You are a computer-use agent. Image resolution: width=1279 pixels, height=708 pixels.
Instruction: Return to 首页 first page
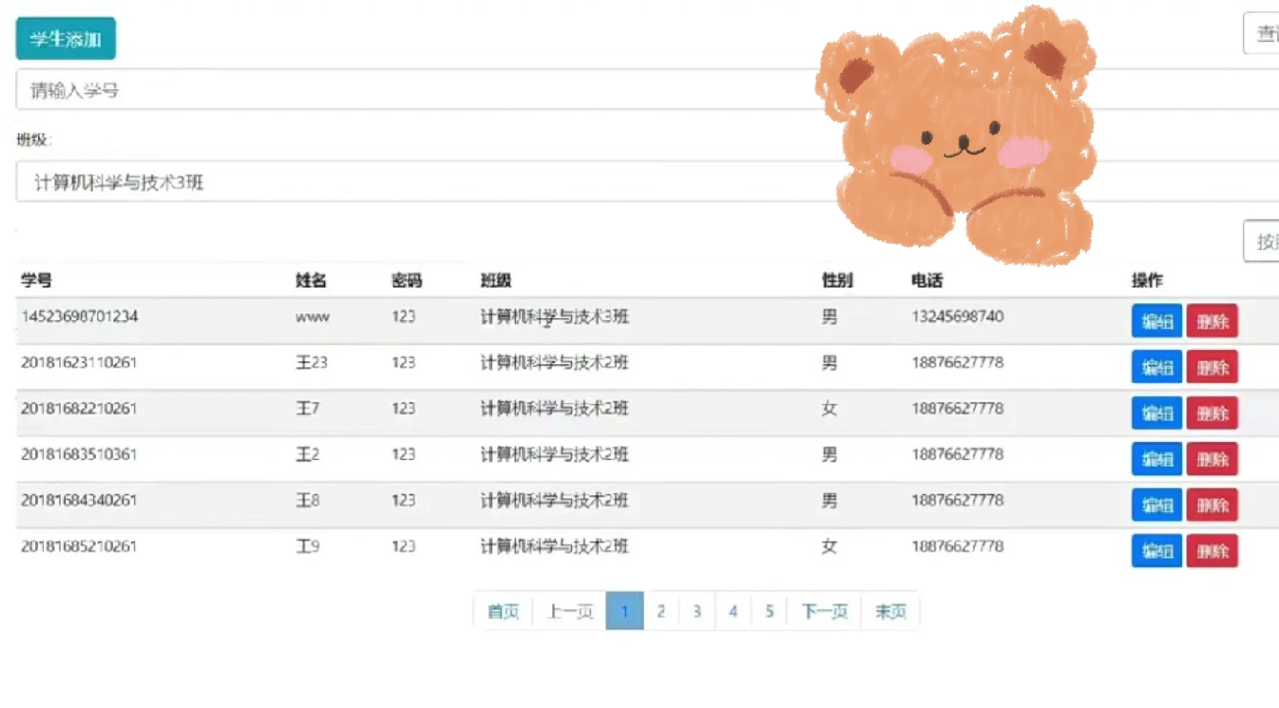(503, 611)
